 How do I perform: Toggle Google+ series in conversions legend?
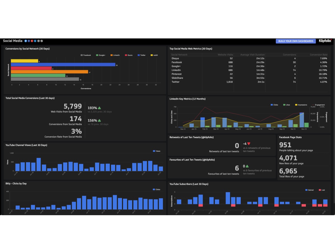[101, 55]
